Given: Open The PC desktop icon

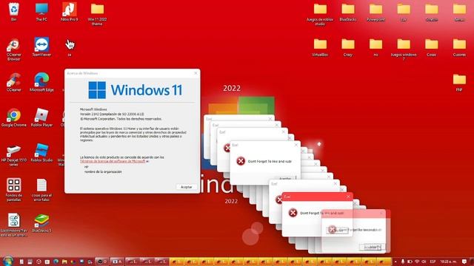Looking at the screenshot, I should pyautogui.click(x=41, y=12).
